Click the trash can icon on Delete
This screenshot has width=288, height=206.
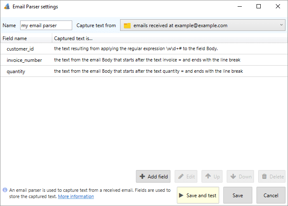click(264, 176)
